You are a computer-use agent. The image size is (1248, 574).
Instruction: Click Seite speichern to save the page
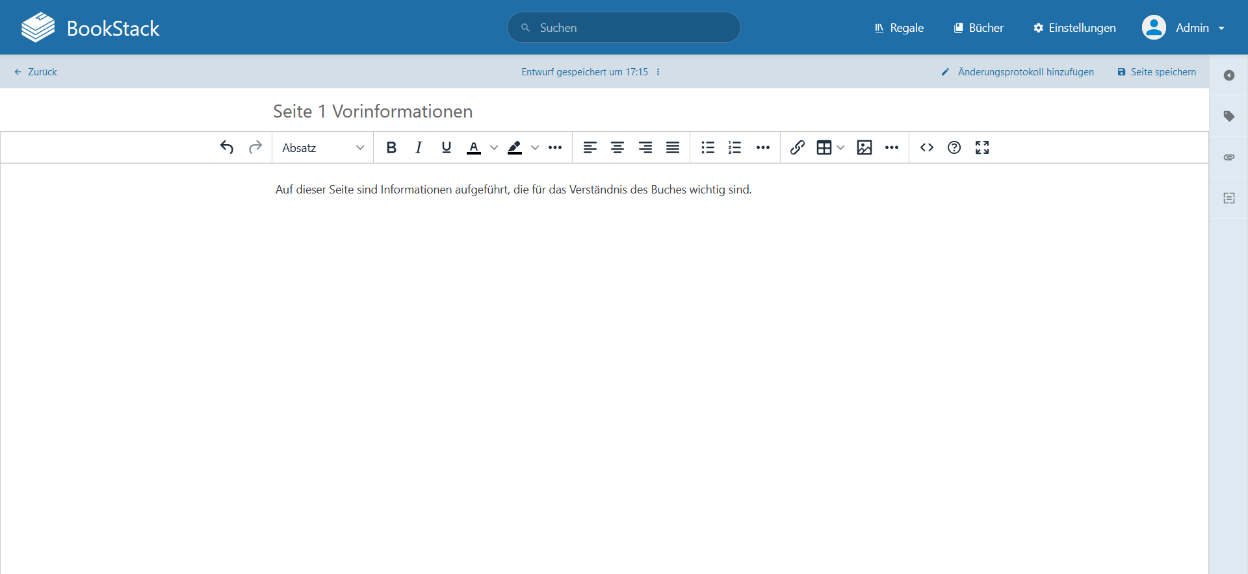[1156, 72]
